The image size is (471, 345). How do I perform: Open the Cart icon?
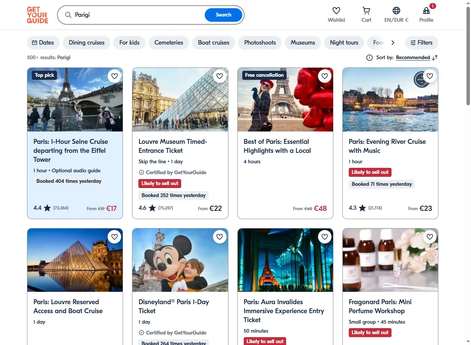coord(366,10)
